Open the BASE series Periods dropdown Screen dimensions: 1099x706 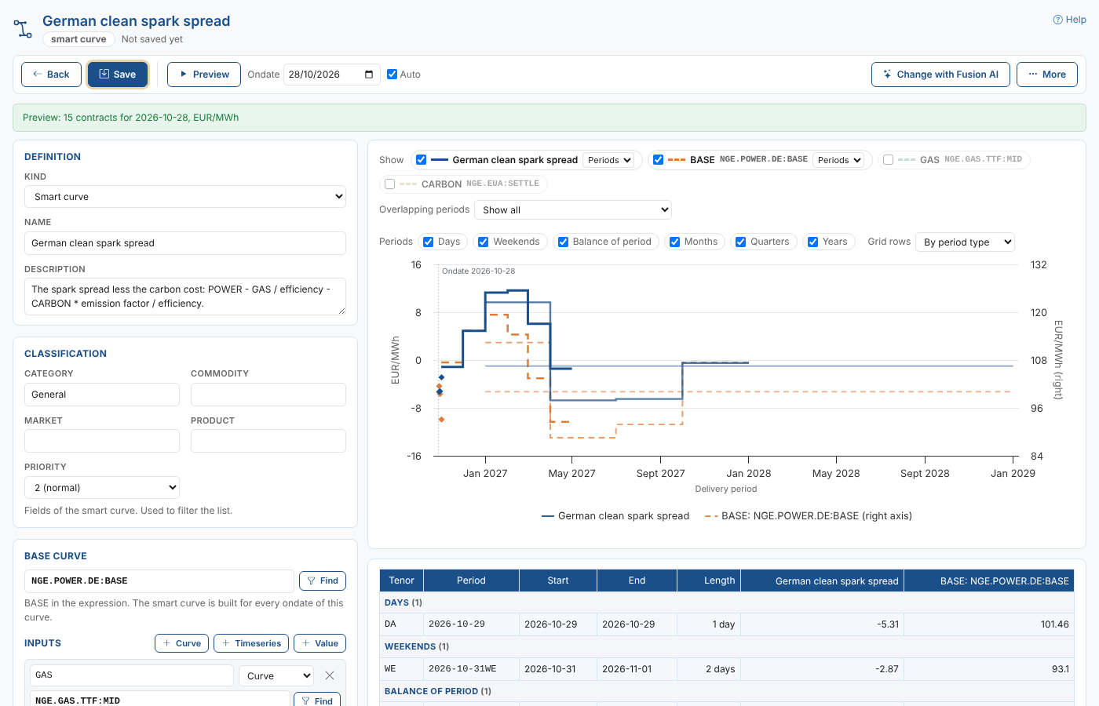click(839, 160)
